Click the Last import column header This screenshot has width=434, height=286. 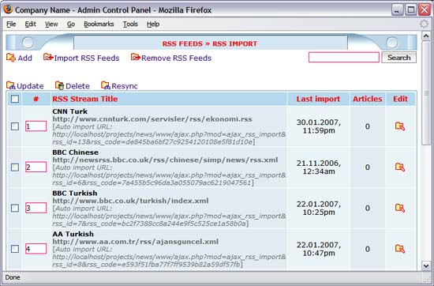pyautogui.click(x=318, y=99)
